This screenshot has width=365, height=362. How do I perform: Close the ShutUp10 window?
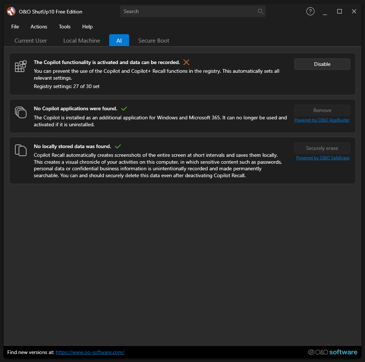tap(354, 11)
